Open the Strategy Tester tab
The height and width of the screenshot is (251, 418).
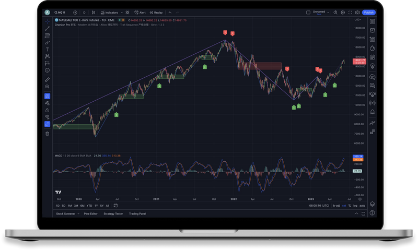(x=113, y=214)
